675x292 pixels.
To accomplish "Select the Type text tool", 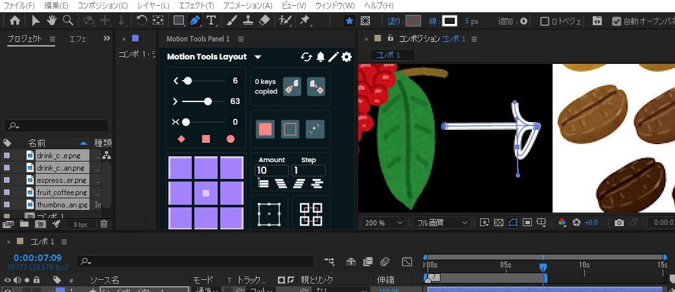I will tap(211, 20).
